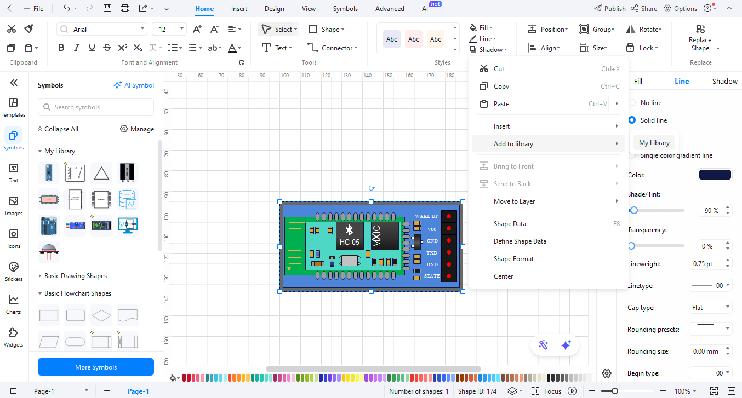Click the Share button
This screenshot has width=742, height=398.
pyautogui.click(x=644, y=8)
